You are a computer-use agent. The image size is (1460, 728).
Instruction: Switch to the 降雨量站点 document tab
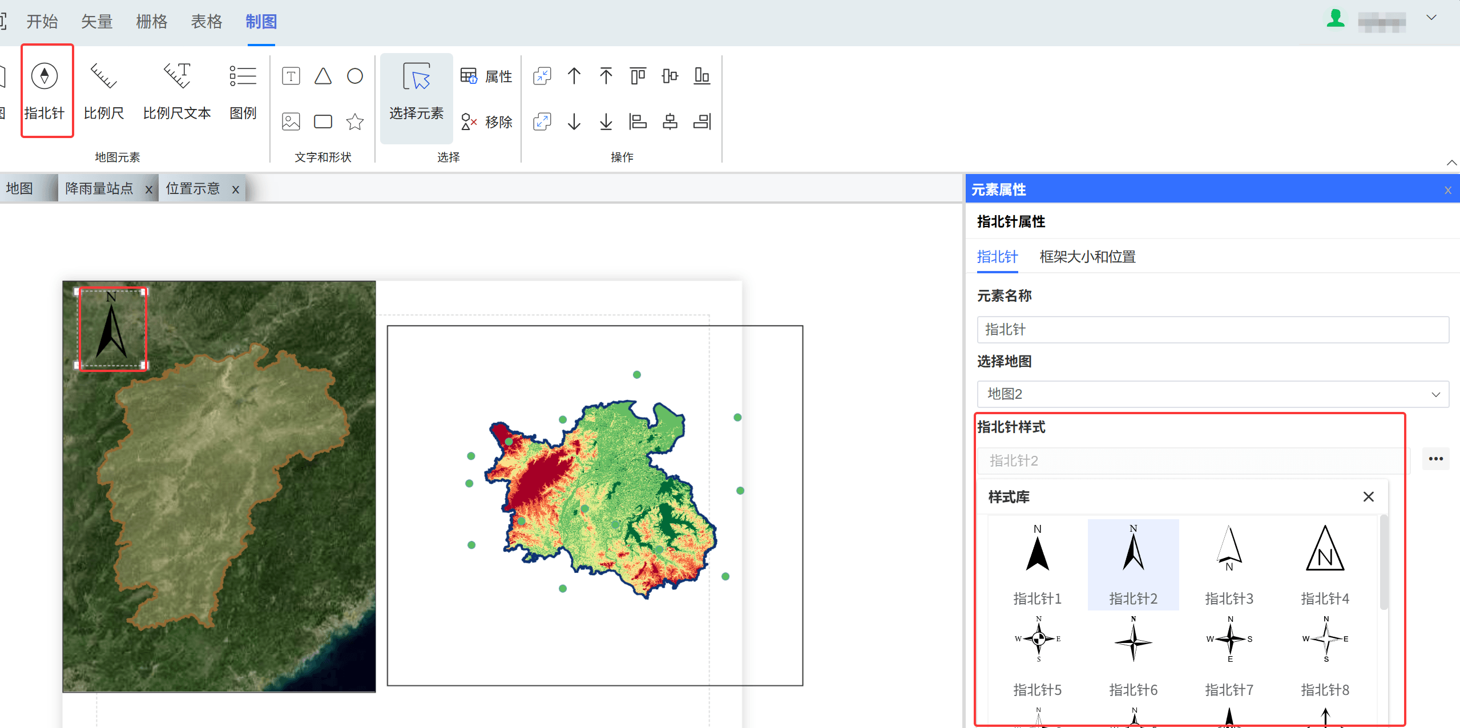(x=99, y=189)
